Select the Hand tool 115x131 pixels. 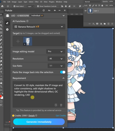click(x=1, y=83)
